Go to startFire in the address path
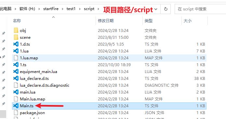Image resolution: width=226 pixels, height=119 pixels. 51,9
